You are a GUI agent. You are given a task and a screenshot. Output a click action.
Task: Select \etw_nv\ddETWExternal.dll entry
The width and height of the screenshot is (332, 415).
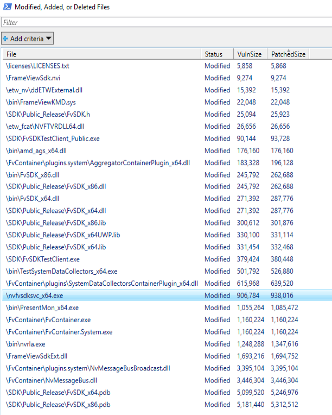[167, 90]
